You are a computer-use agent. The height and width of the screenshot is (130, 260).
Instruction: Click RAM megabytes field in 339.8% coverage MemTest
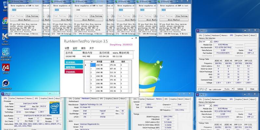[175, 10]
